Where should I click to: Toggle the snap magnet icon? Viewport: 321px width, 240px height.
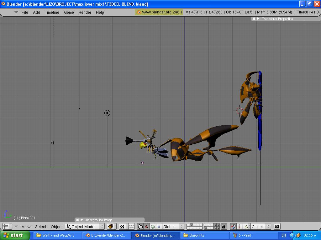click(233, 227)
